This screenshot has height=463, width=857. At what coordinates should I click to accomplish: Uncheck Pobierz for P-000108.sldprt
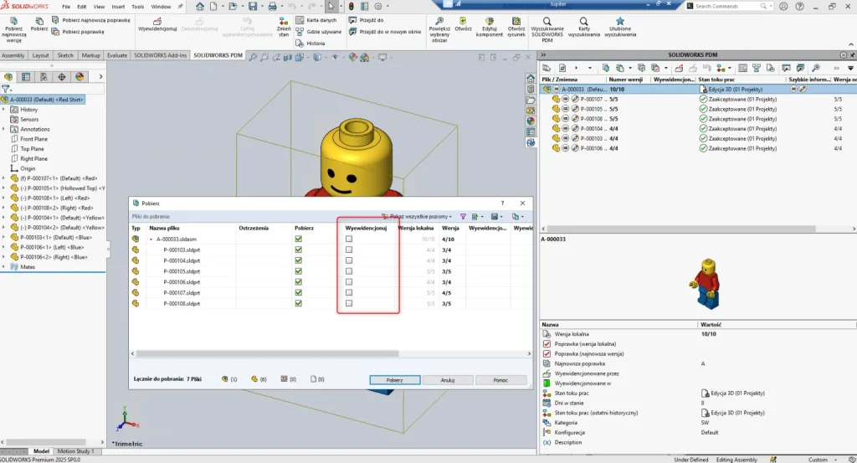pos(299,303)
